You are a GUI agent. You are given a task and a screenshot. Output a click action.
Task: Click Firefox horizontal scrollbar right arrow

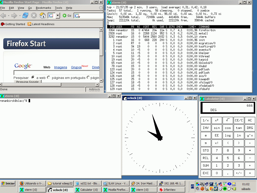[x=98, y=84]
